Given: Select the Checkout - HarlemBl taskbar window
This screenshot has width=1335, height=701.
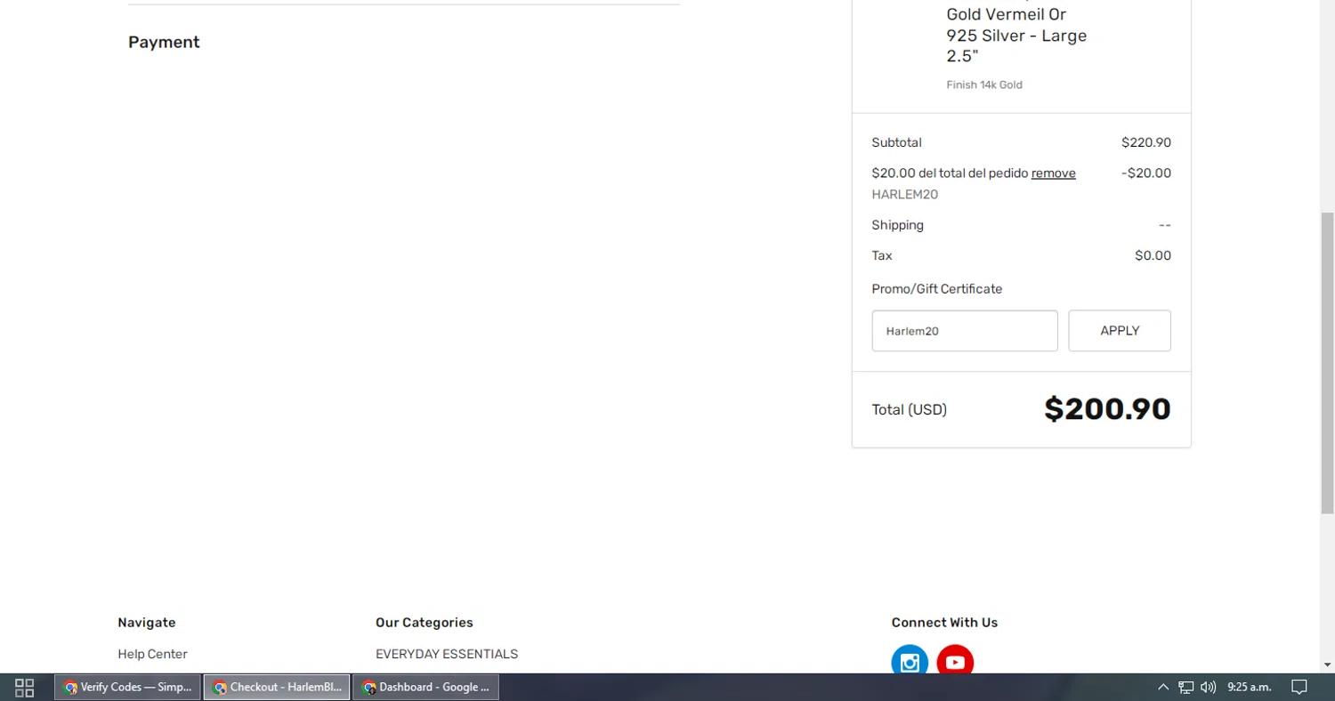Looking at the screenshot, I should click(277, 687).
